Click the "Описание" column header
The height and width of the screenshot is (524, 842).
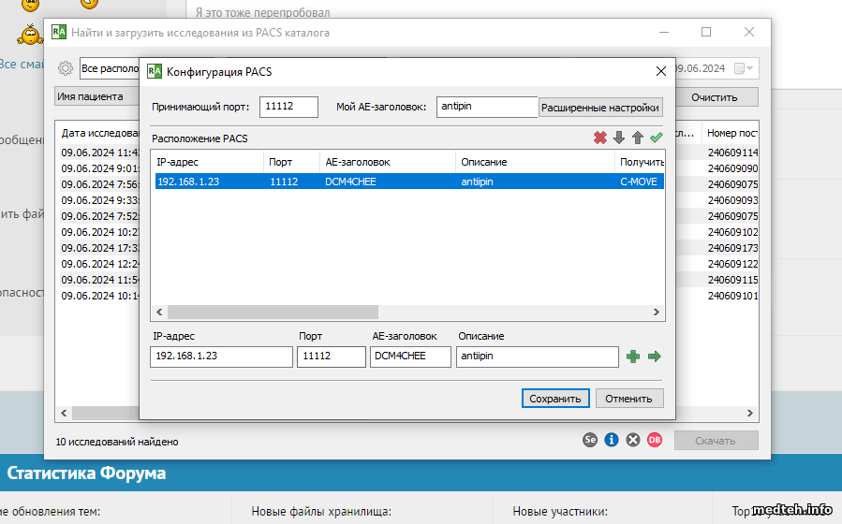[x=534, y=162]
